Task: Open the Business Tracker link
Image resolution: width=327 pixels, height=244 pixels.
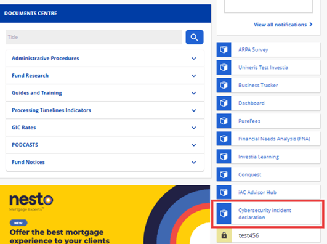Action: 258,86
